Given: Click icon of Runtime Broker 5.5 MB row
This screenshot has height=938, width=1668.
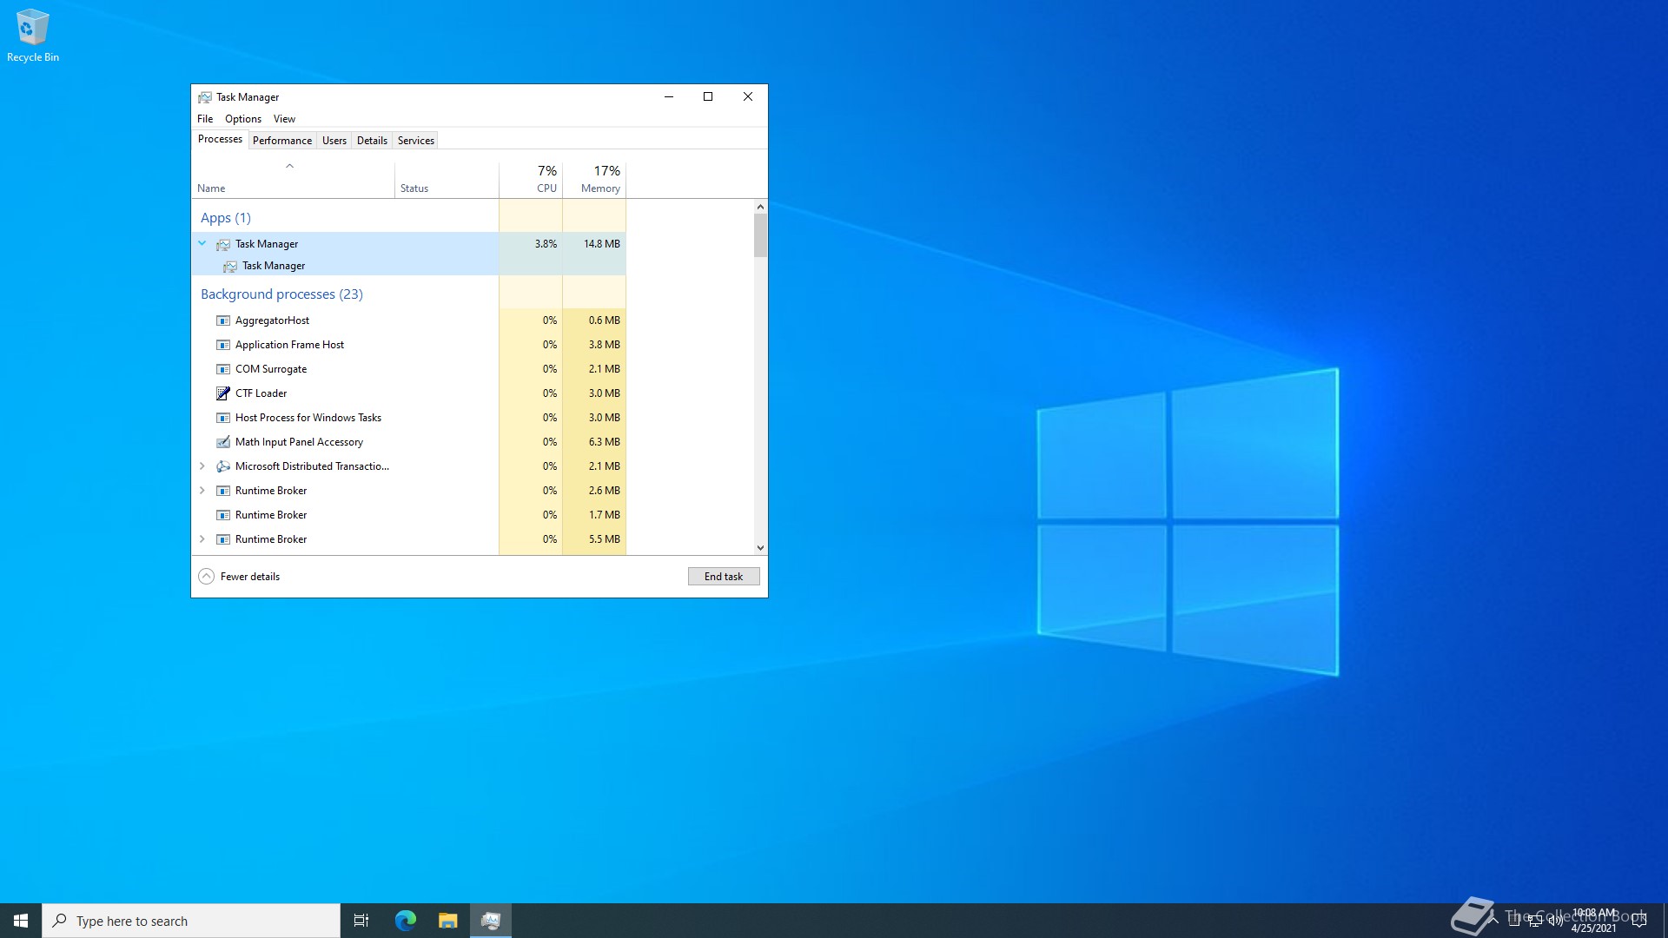Looking at the screenshot, I should pyautogui.click(x=223, y=539).
